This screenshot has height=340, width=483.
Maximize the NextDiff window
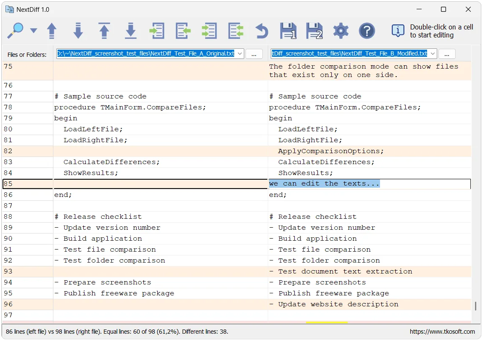[x=443, y=9]
